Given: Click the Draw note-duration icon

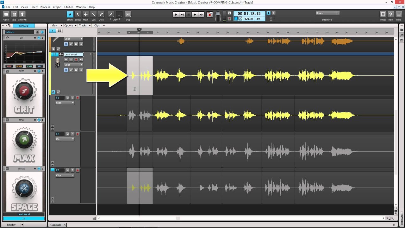Looking at the screenshot, I should click(119, 14).
